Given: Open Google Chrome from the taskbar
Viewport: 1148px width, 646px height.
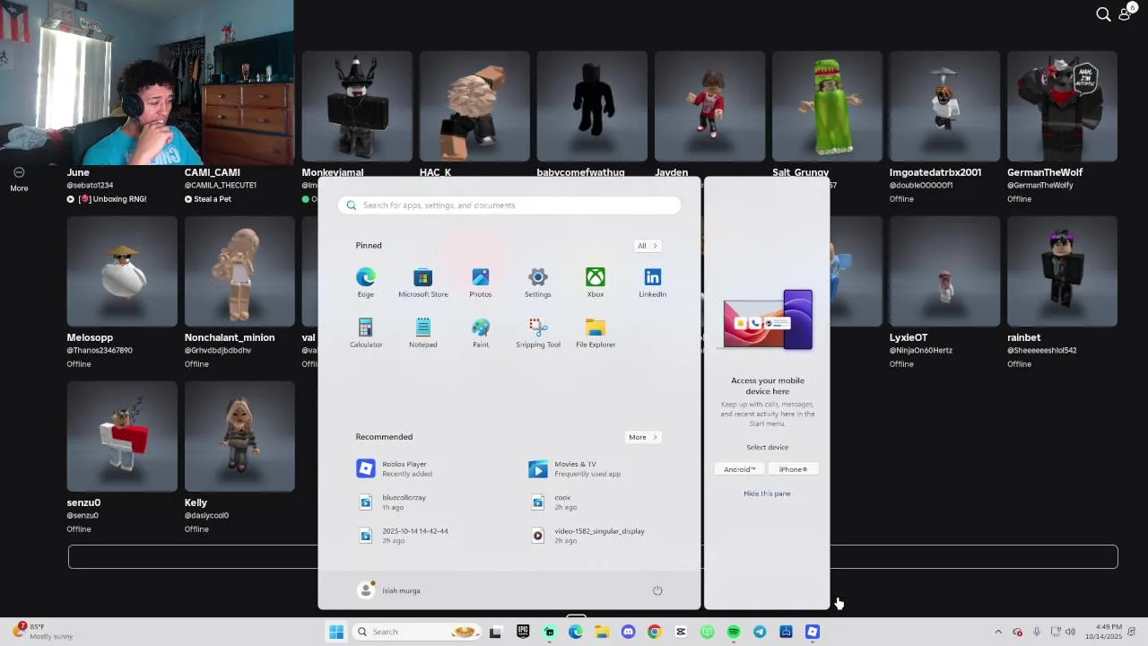Looking at the screenshot, I should [654, 632].
